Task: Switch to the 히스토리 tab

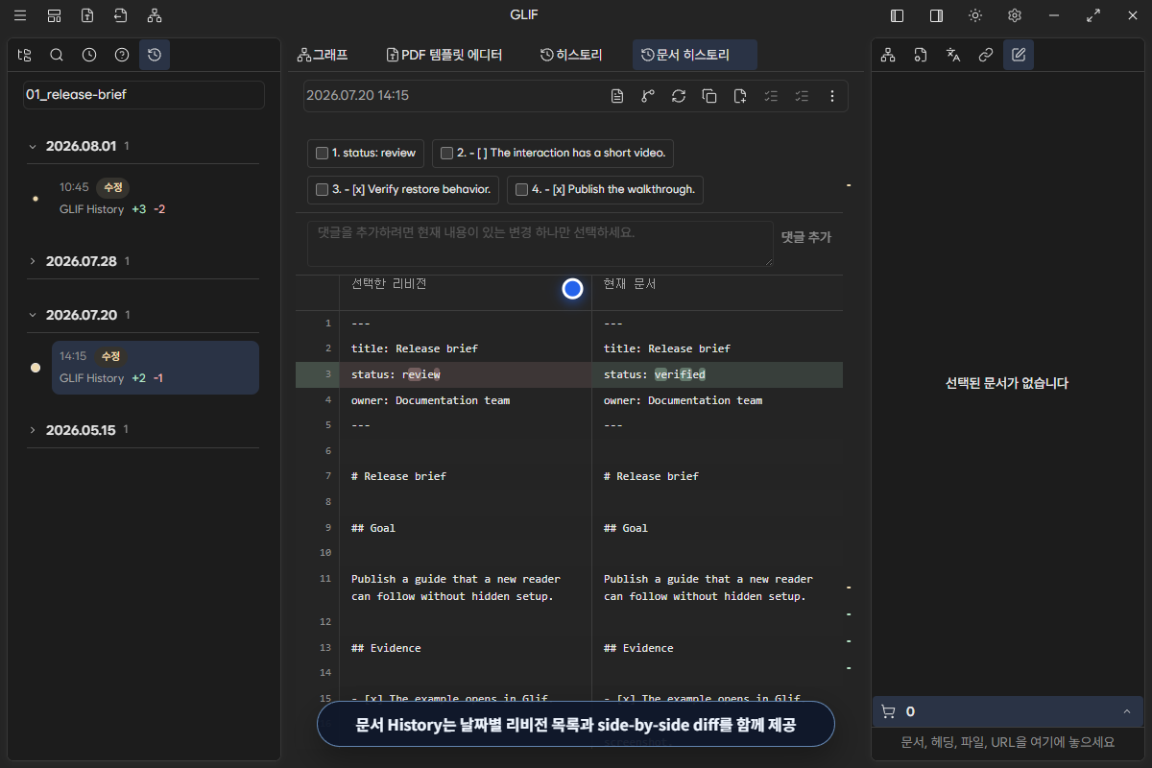Action: pyautogui.click(x=571, y=55)
